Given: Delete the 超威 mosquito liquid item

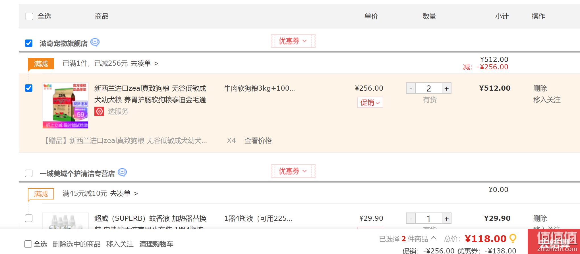Looking at the screenshot, I should [540, 218].
